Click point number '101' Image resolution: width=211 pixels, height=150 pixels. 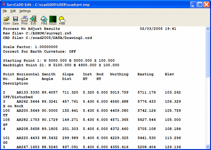point(6,138)
